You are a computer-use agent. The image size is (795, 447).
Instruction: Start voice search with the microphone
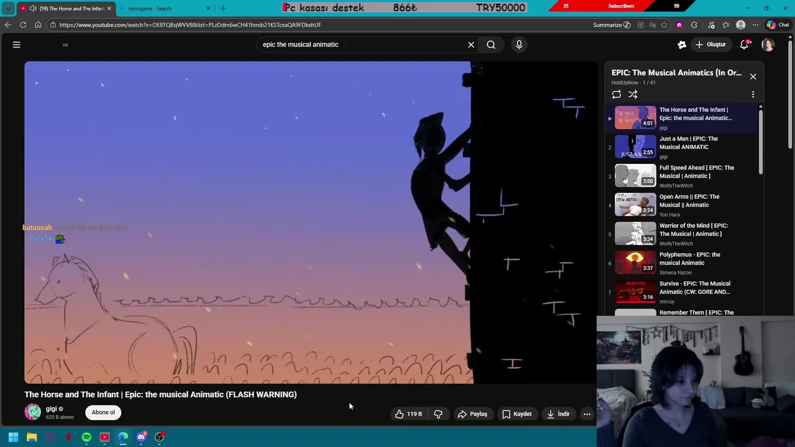coord(519,45)
